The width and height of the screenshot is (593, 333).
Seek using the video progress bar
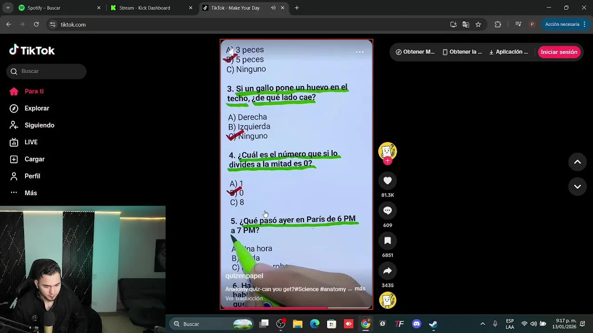[x=296, y=308]
